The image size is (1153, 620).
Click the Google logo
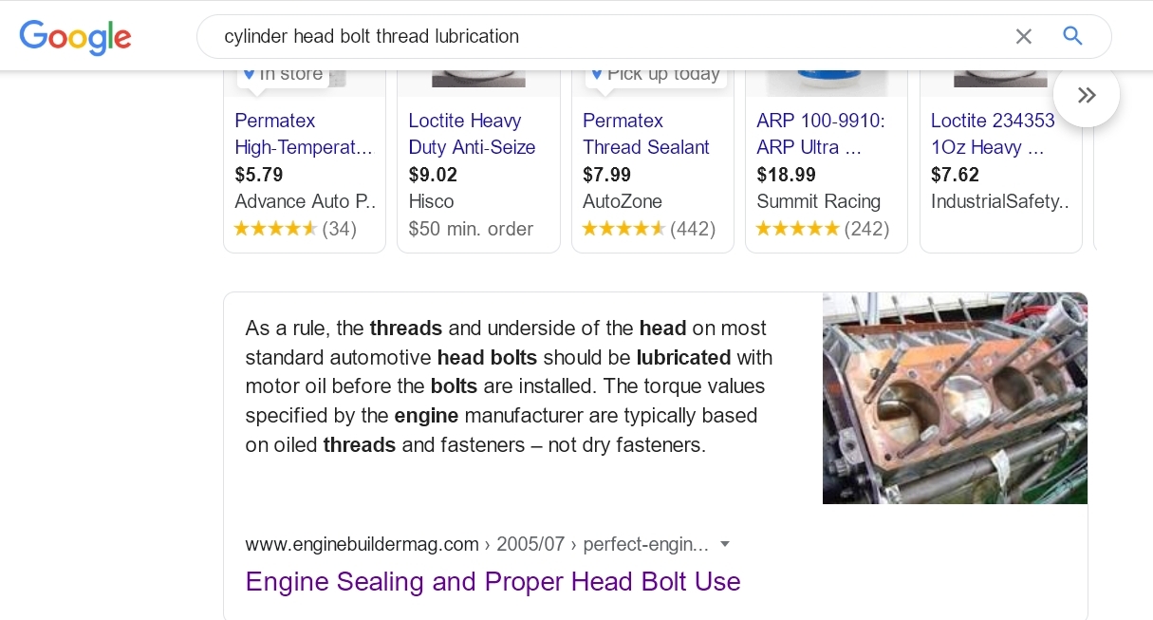point(75,37)
